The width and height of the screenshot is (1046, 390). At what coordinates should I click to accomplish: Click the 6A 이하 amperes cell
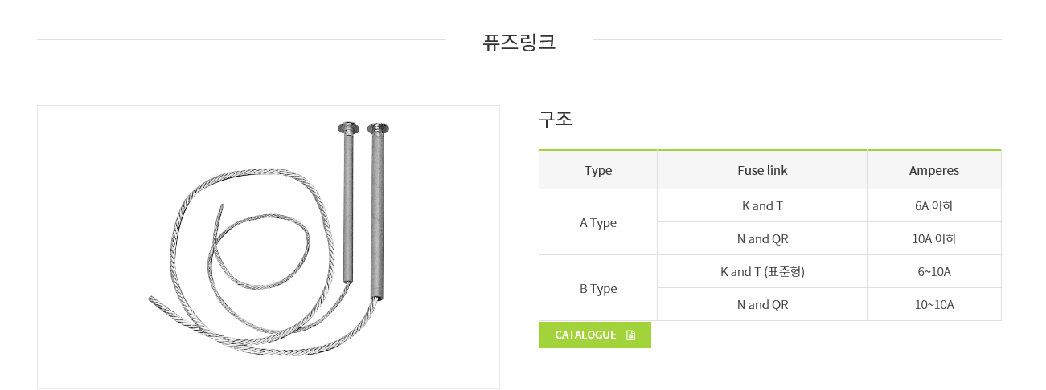pos(933,206)
